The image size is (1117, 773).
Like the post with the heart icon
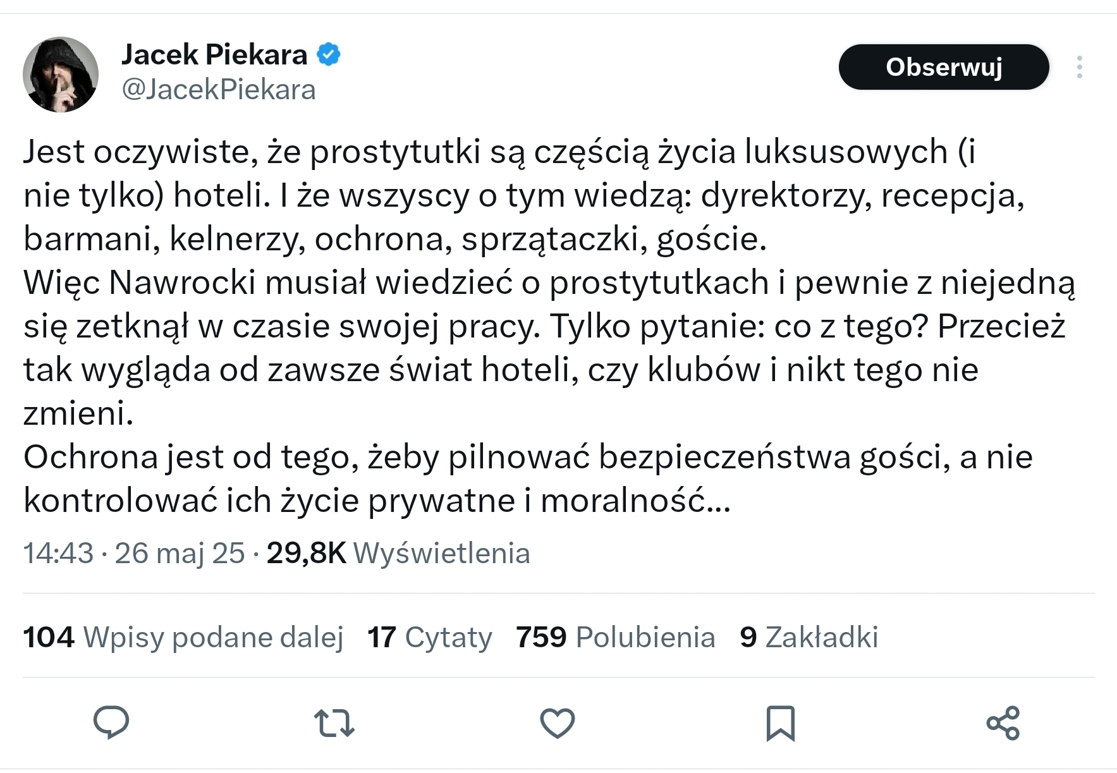pos(557,722)
